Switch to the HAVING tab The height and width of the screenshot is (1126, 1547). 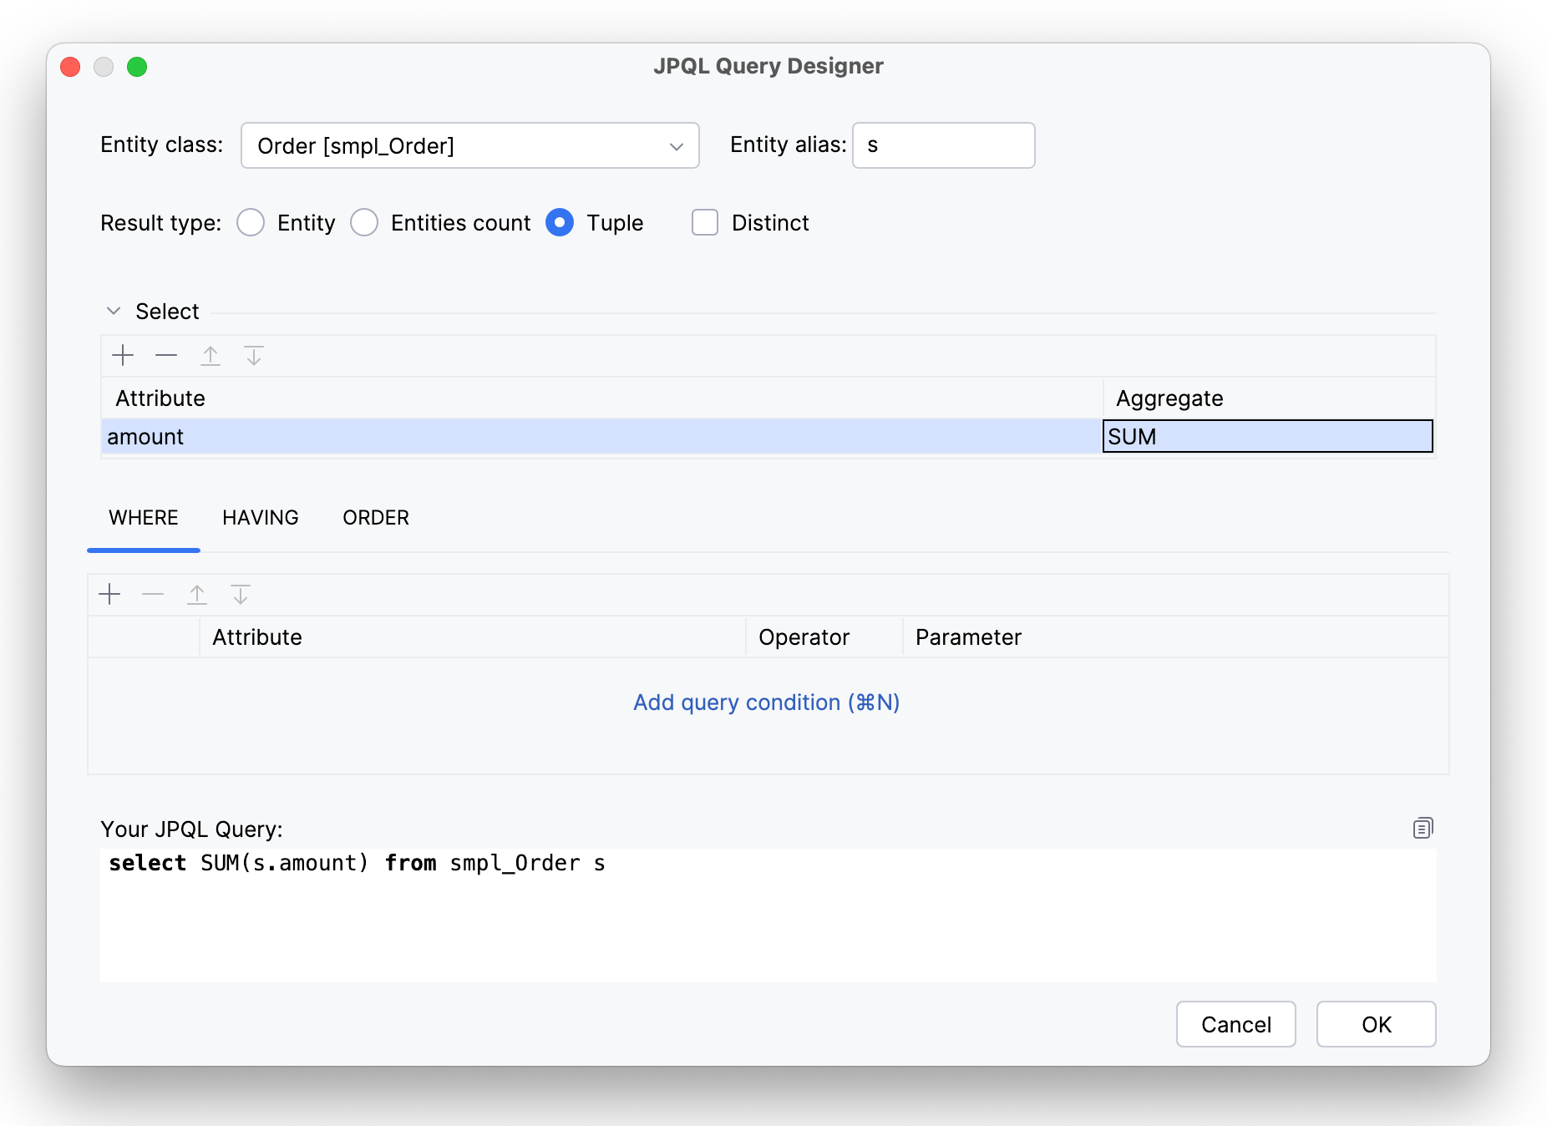[x=260, y=518]
